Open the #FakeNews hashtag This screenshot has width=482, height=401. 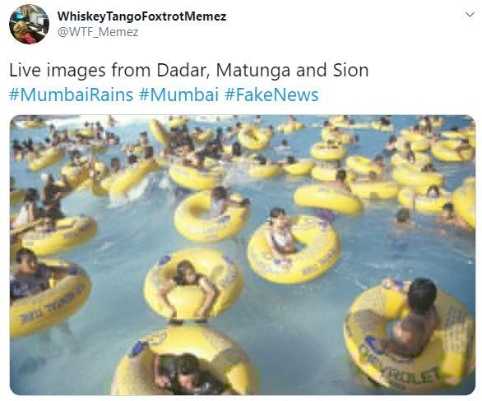(x=271, y=94)
